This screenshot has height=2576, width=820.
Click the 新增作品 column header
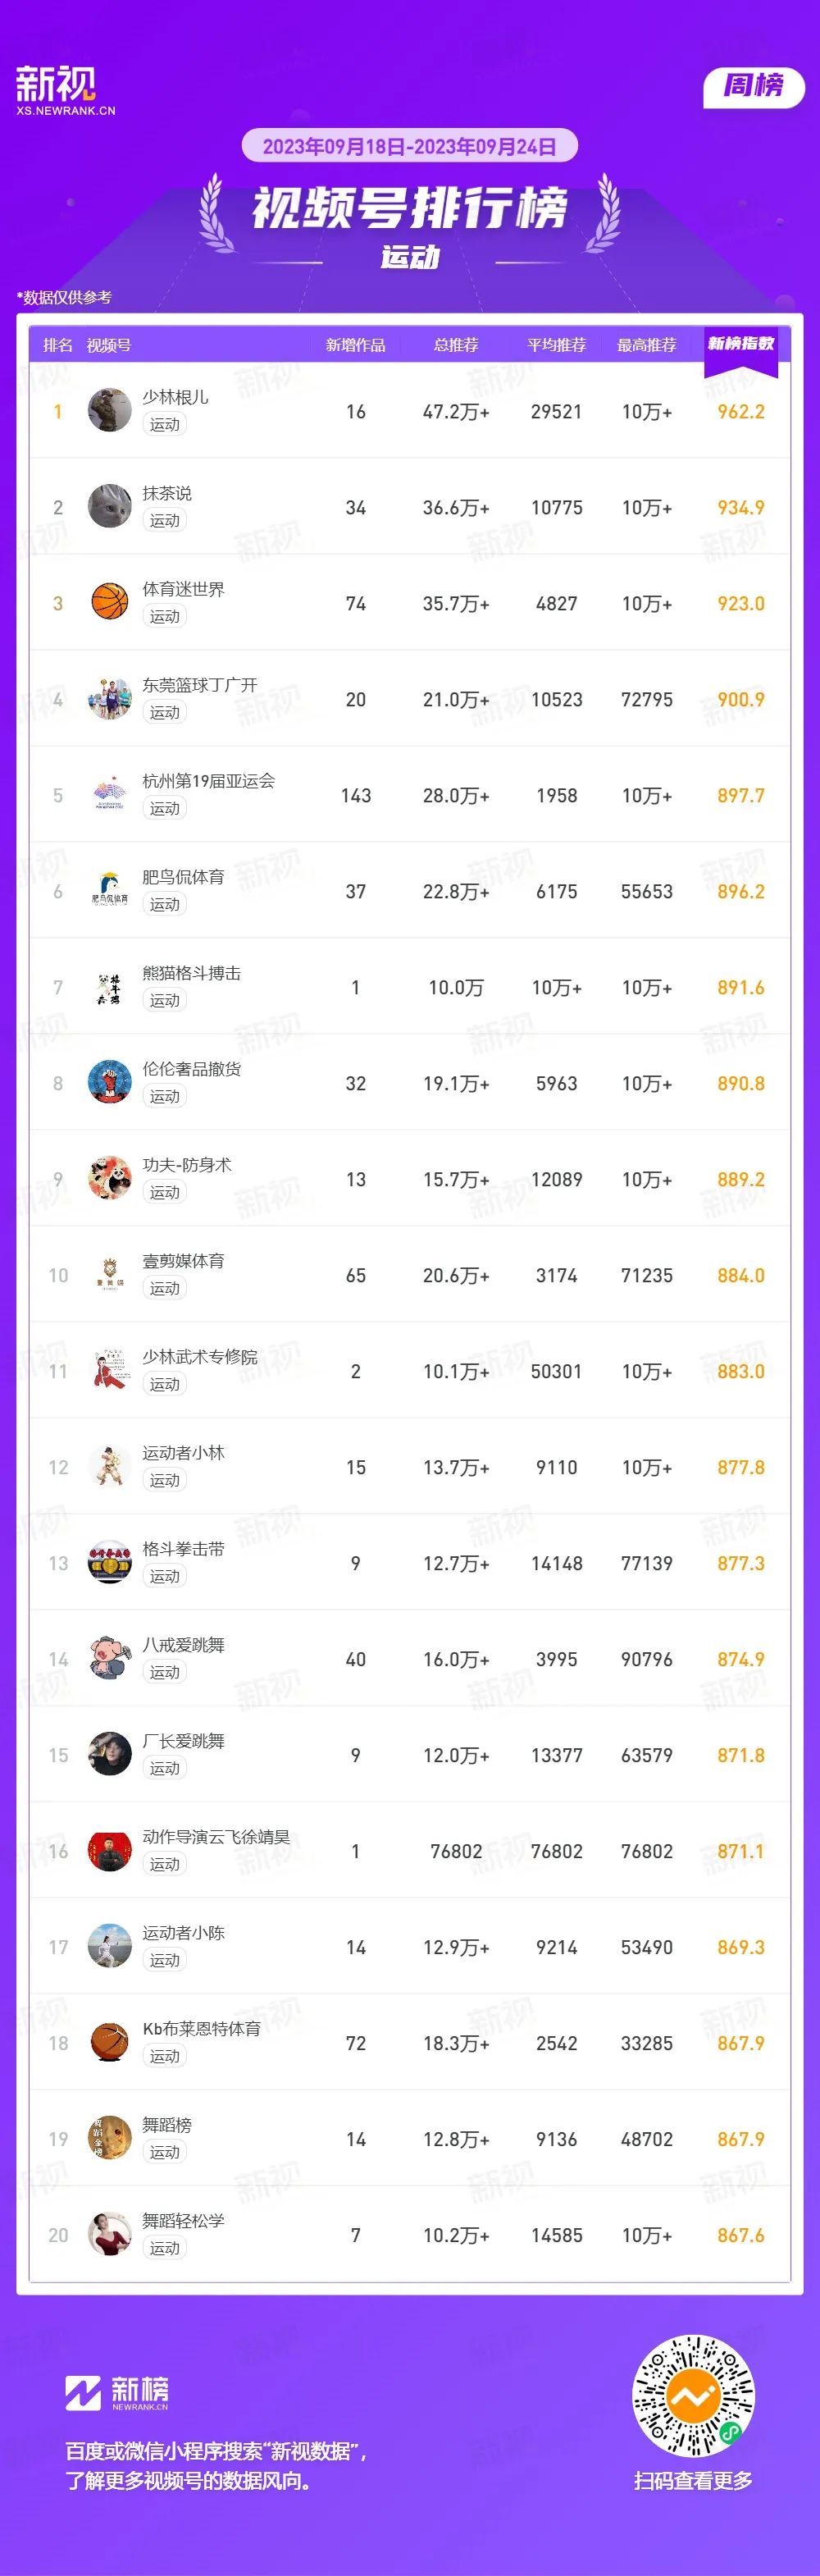(355, 345)
